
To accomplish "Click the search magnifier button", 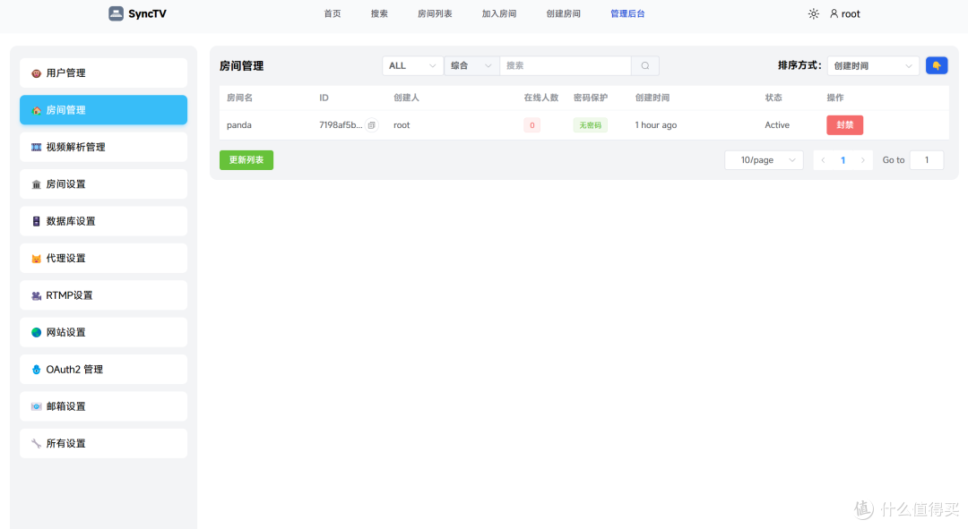I will (645, 65).
